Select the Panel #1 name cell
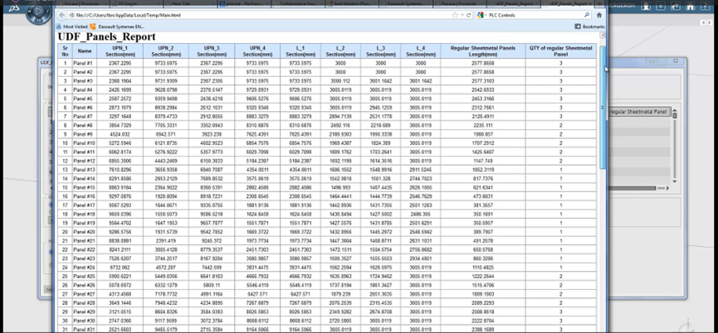 click(x=83, y=63)
